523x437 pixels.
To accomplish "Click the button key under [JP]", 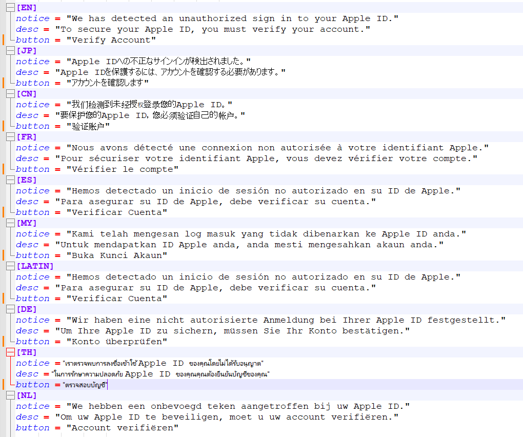I will tap(33, 83).
